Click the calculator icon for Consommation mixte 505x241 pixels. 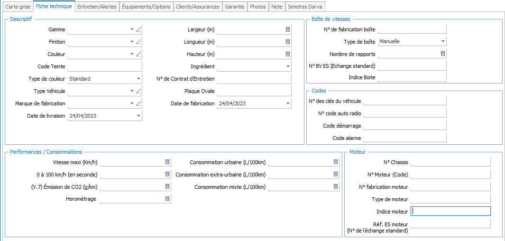[336, 187]
